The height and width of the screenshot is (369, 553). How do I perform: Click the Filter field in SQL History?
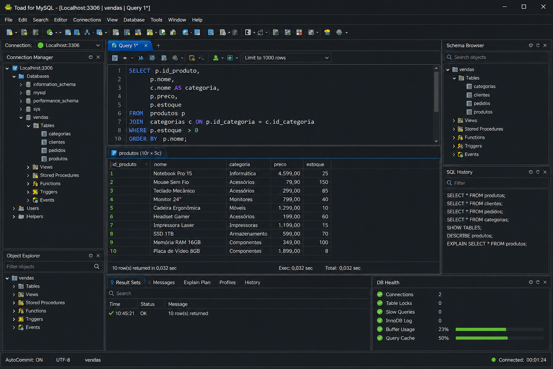[496, 183]
